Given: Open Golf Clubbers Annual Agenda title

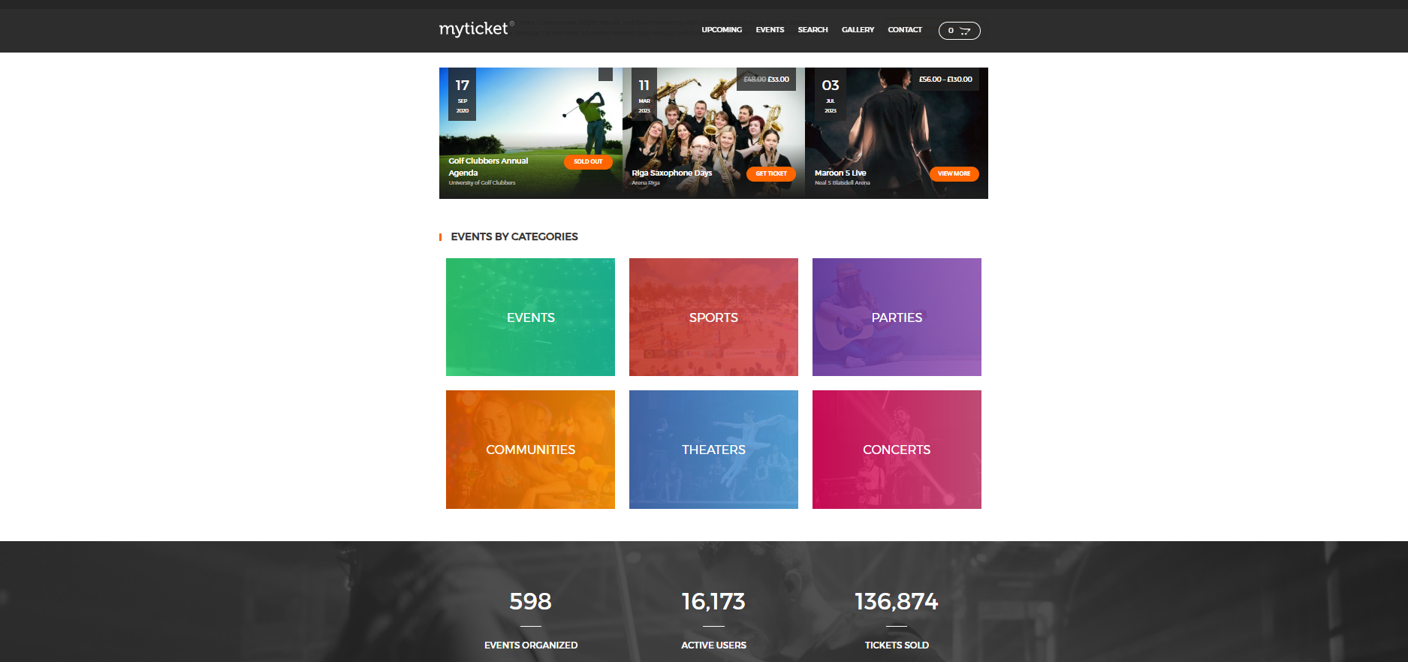Looking at the screenshot, I should tap(488, 167).
